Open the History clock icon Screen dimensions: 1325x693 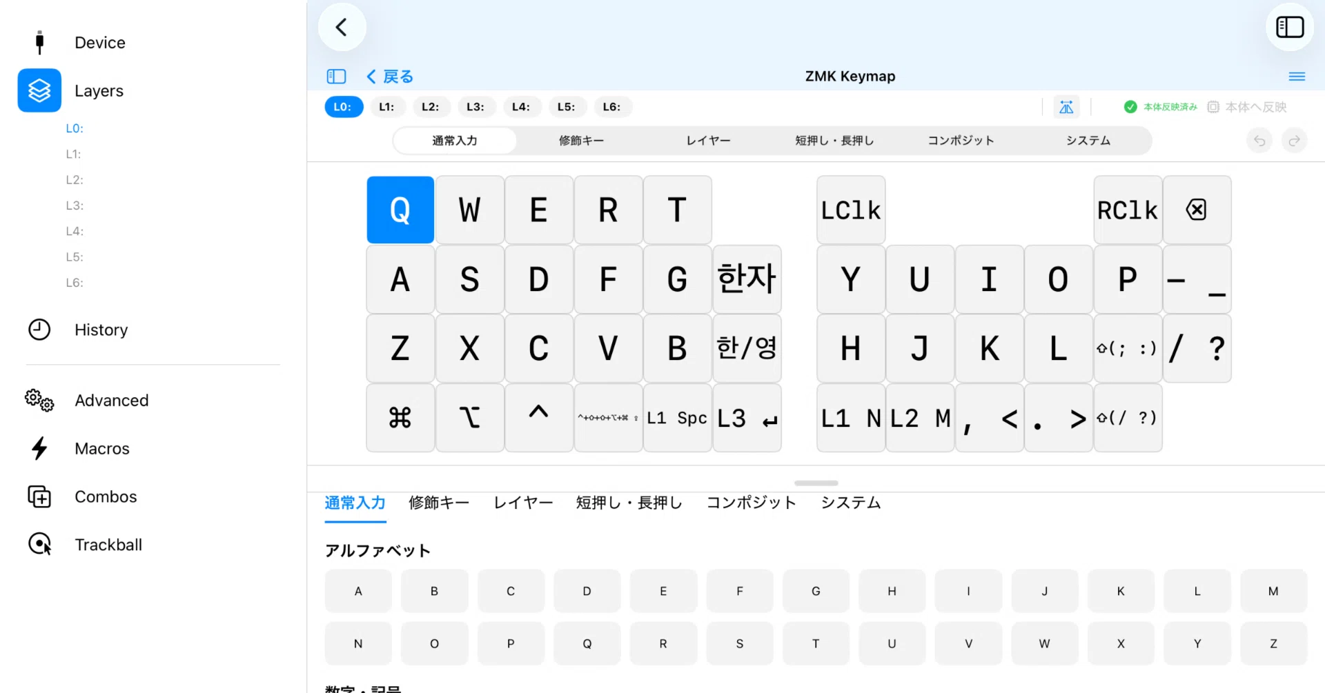point(39,330)
